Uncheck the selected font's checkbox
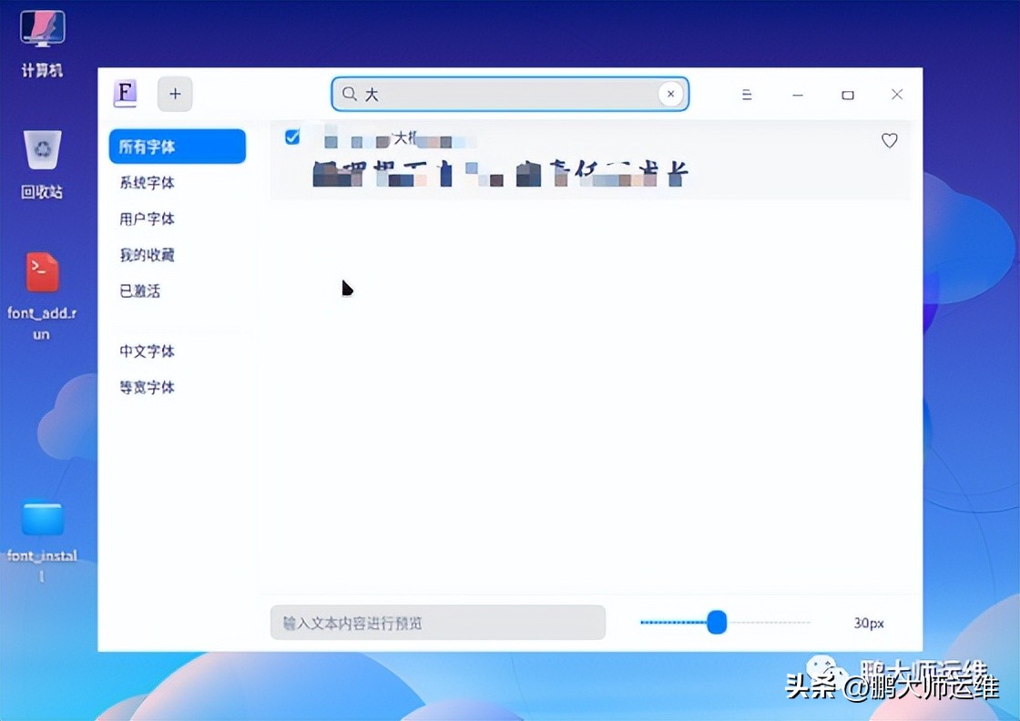1020x721 pixels. coord(292,137)
